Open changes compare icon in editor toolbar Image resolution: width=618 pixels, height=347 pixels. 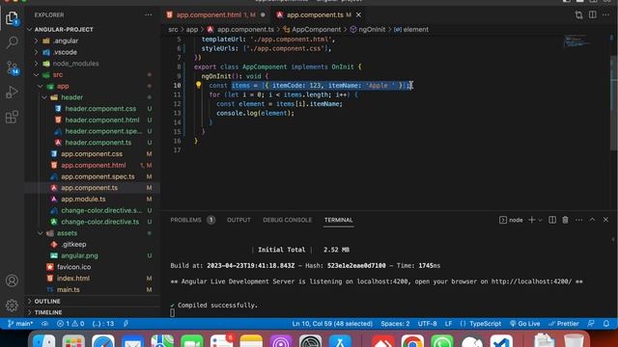click(x=578, y=15)
